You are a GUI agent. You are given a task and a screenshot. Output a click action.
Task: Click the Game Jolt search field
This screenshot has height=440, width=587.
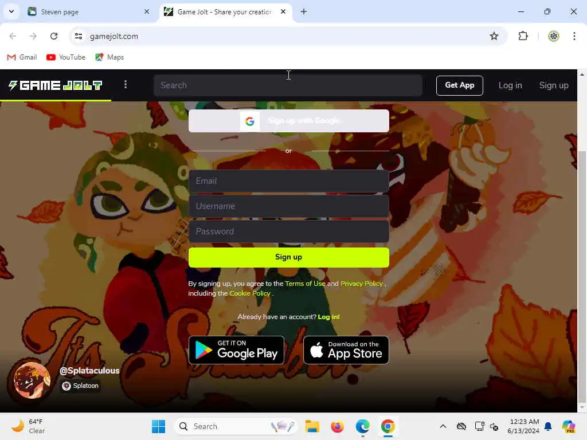click(288, 85)
